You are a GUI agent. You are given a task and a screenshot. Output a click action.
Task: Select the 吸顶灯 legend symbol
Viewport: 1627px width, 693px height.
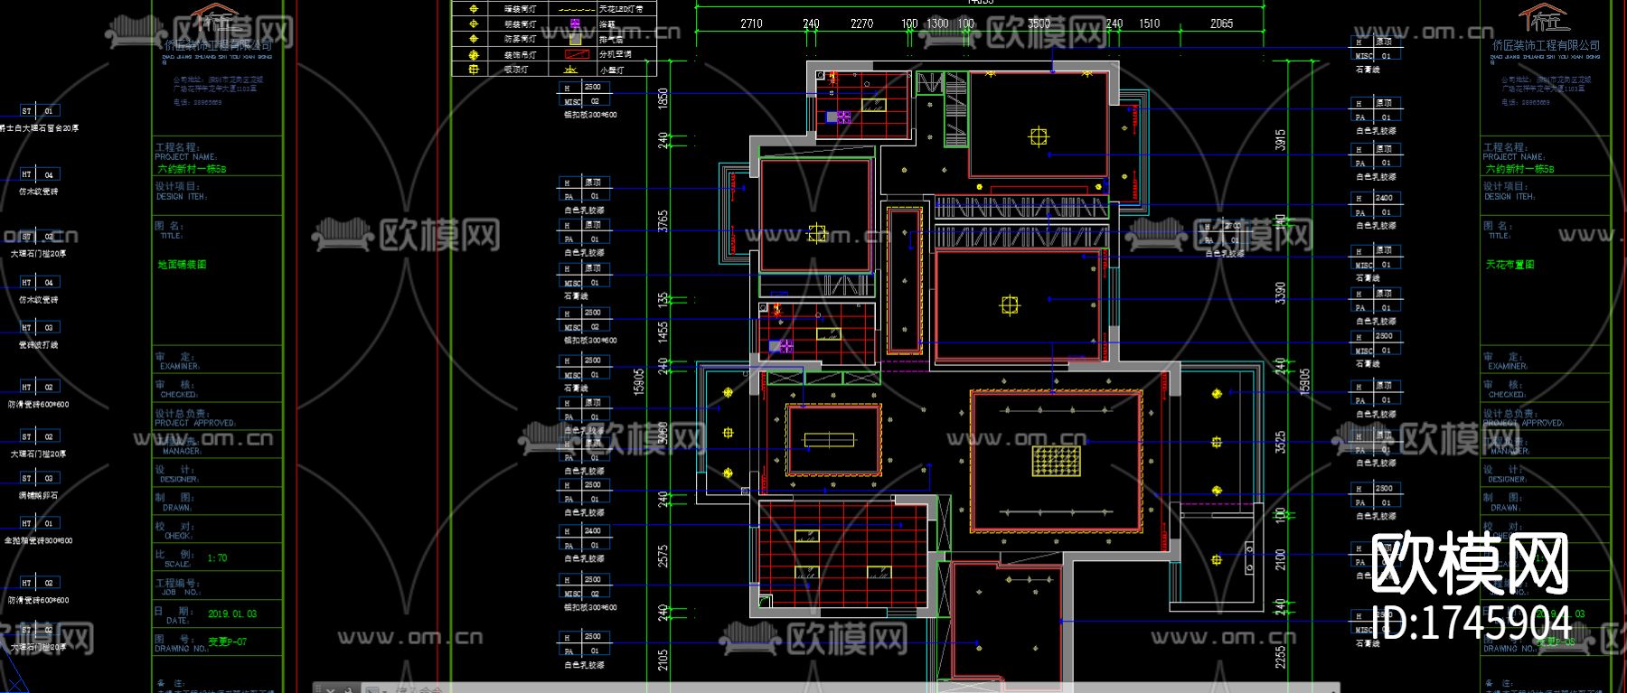[473, 69]
